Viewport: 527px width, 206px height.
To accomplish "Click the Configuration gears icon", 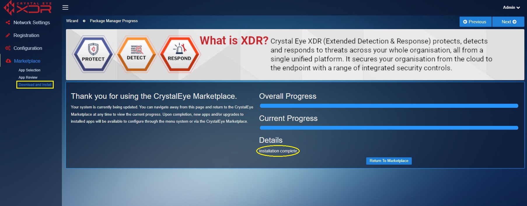I will click(8, 48).
